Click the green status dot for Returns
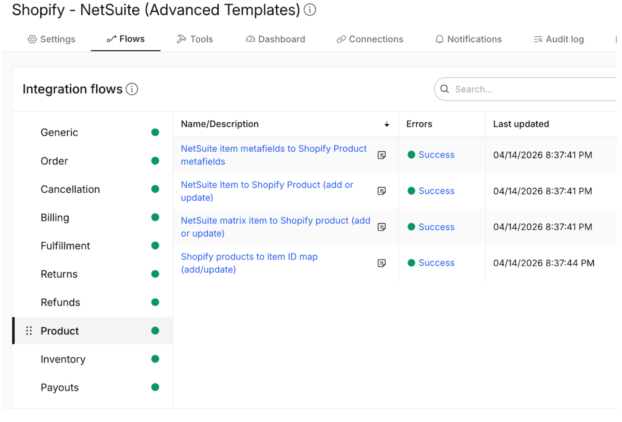This screenshot has height=422, width=622. click(x=155, y=274)
